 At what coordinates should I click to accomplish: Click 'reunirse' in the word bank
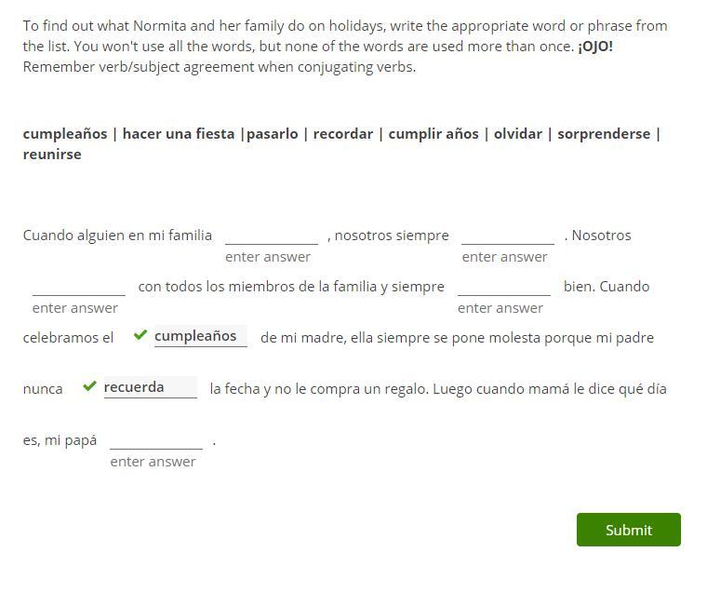click(x=52, y=154)
